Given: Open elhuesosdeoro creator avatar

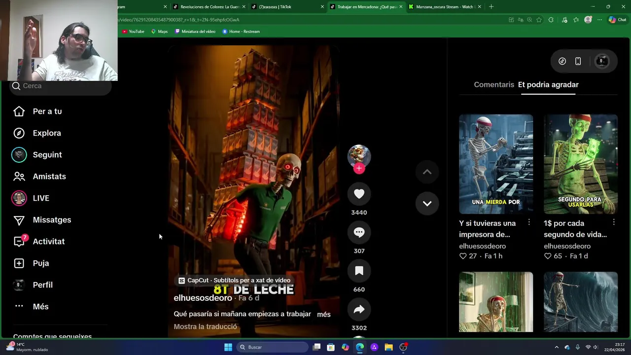Looking at the screenshot, I should coord(359,156).
